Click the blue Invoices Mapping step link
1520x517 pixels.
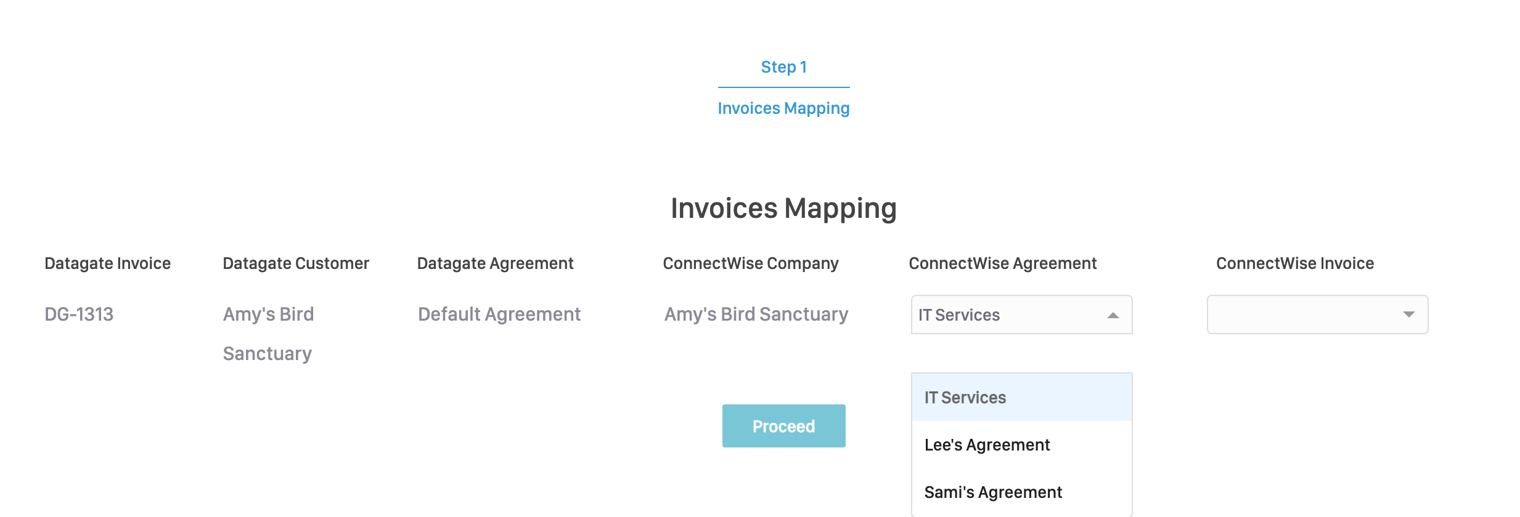click(x=783, y=108)
